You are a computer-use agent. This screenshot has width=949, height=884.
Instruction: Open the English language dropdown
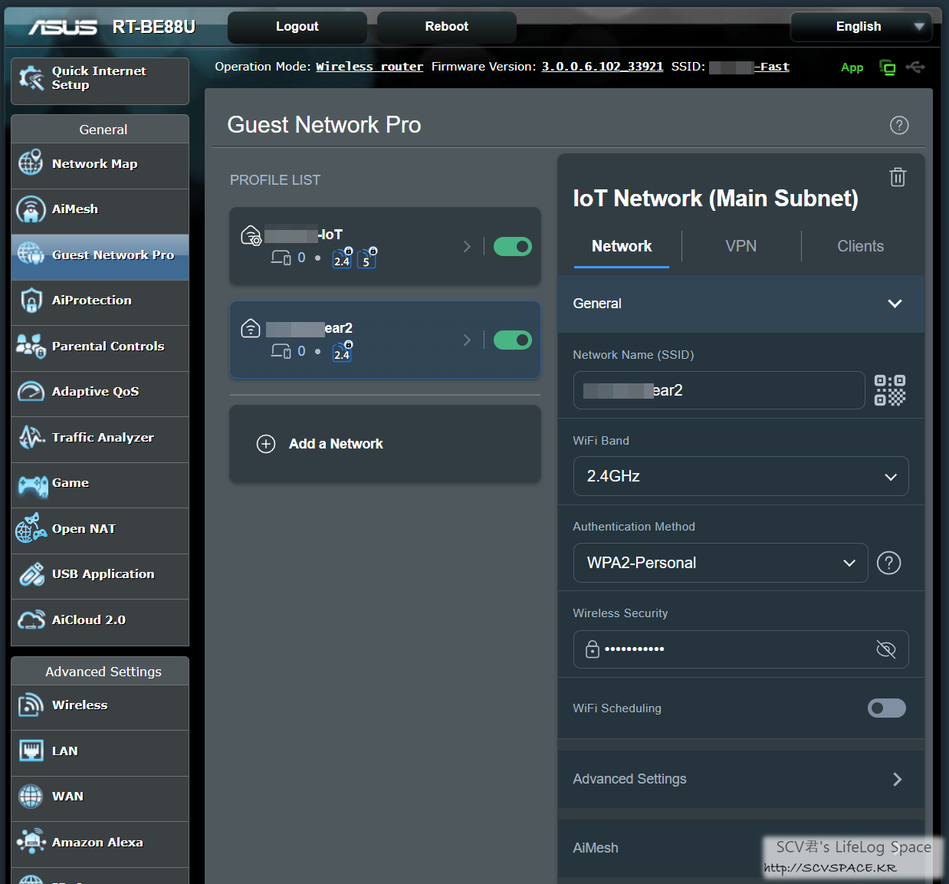pyautogui.click(x=861, y=27)
